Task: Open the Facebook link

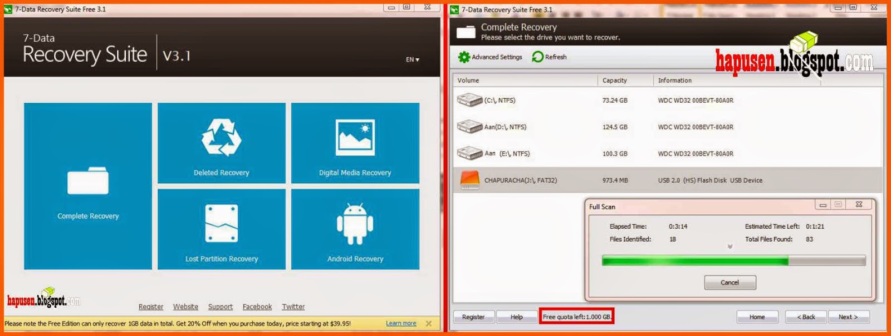Action: pos(257,307)
